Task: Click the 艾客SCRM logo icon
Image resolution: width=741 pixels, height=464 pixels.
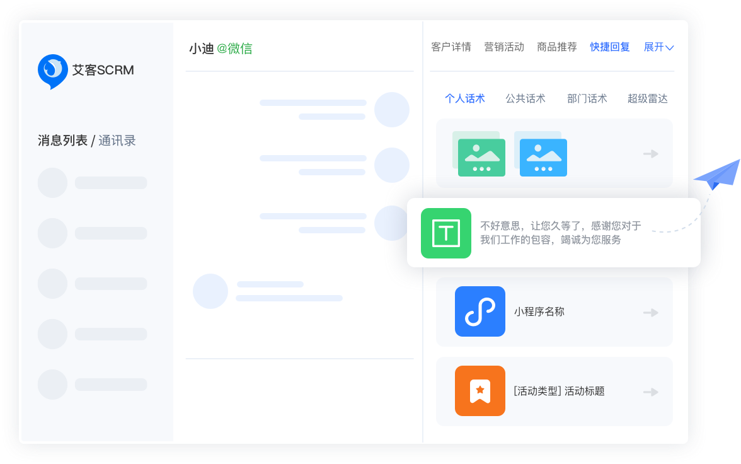Action: 53,71
